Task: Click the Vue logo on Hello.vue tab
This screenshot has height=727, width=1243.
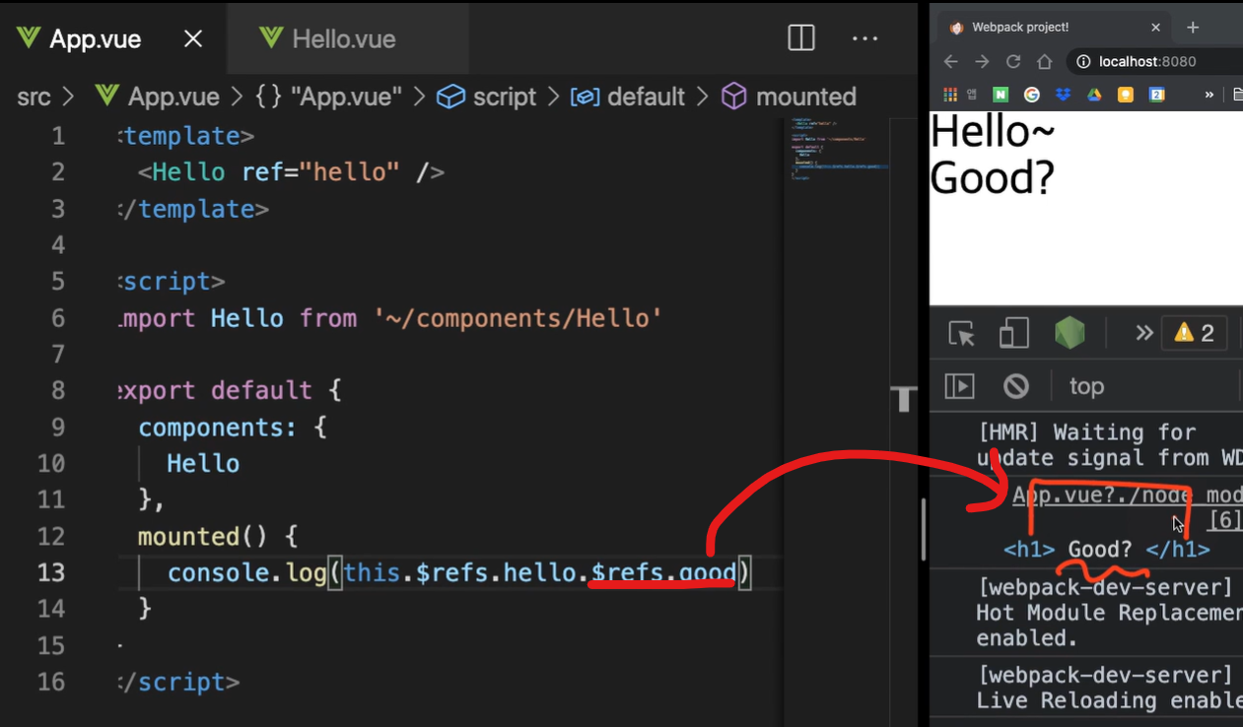Action: 271,38
